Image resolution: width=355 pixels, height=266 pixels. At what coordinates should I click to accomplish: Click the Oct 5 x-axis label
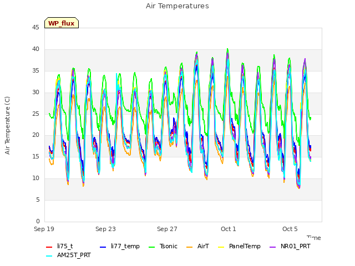[290, 229]
